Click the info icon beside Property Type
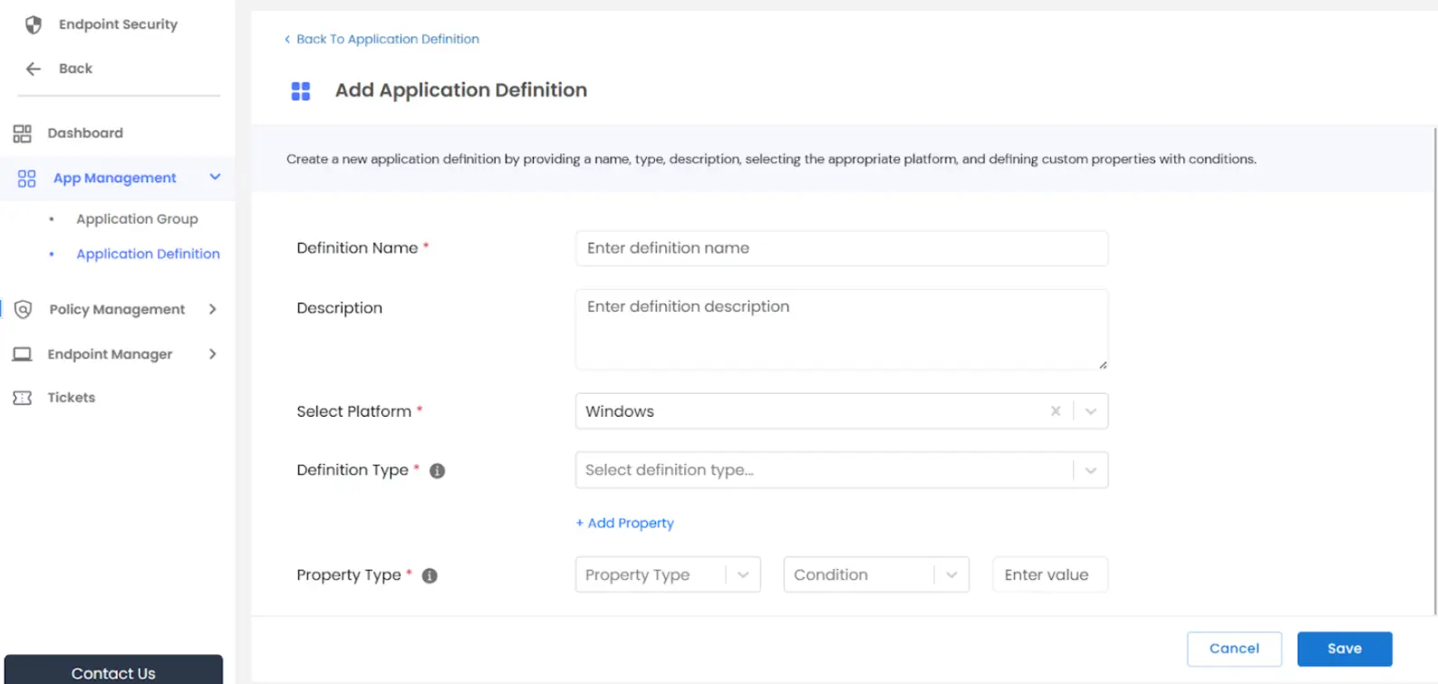 click(x=429, y=576)
